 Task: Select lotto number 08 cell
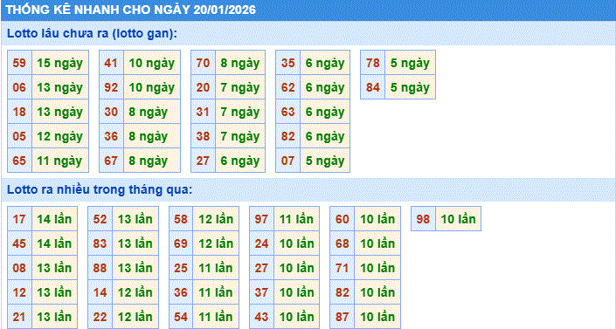(19, 268)
